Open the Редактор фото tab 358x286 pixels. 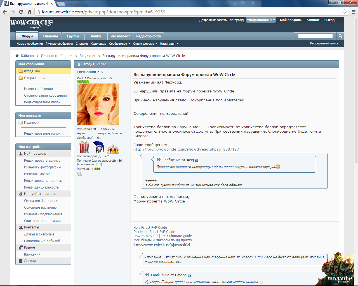(149, 36)
